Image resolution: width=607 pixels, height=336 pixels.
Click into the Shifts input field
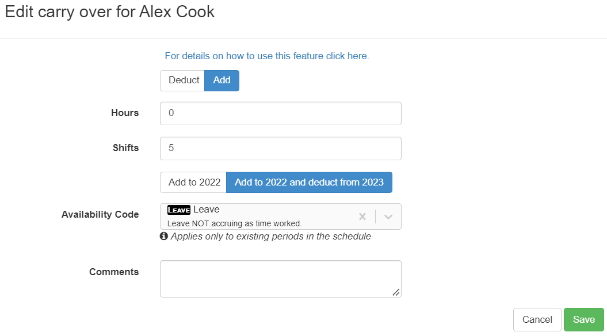tap(280, 148)
